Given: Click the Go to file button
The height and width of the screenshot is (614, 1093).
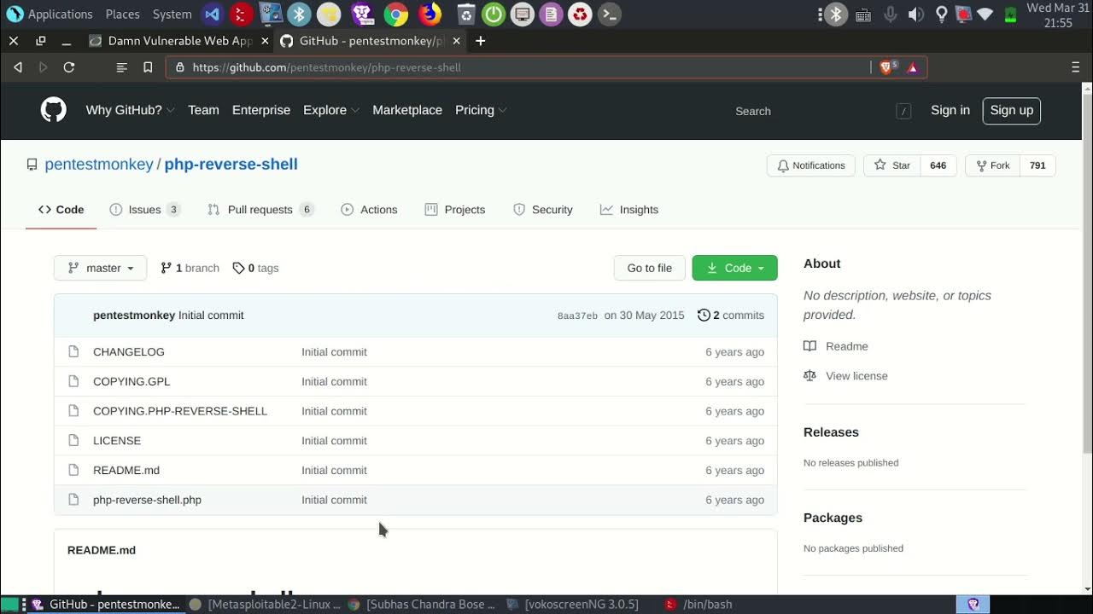Looking at the screenshot, I should click(650, 268).
